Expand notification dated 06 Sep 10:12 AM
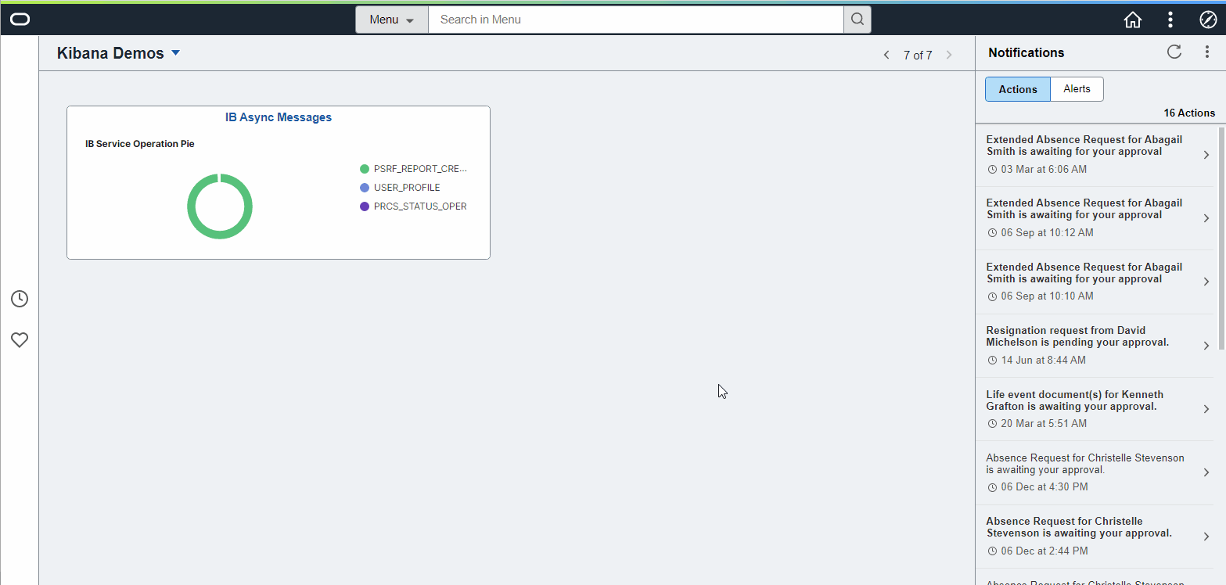This screenshot has height=585, width=1226. click(x=1206, y=218)
